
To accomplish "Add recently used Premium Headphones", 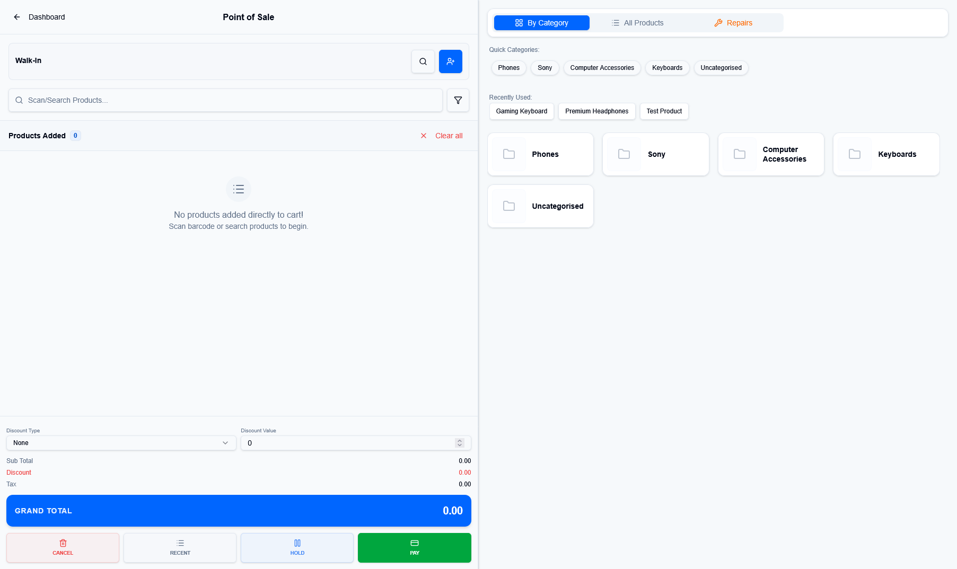I will pyautogui.click(x=597, y=111).
